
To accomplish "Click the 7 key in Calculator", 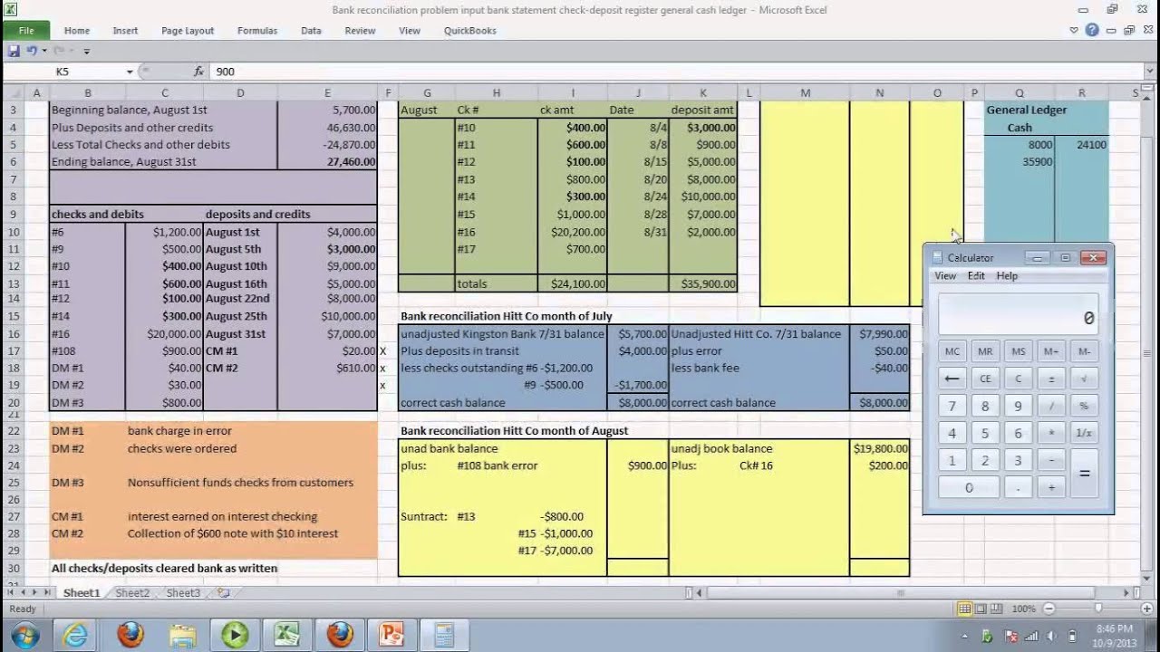I will [x=952, y=406].
